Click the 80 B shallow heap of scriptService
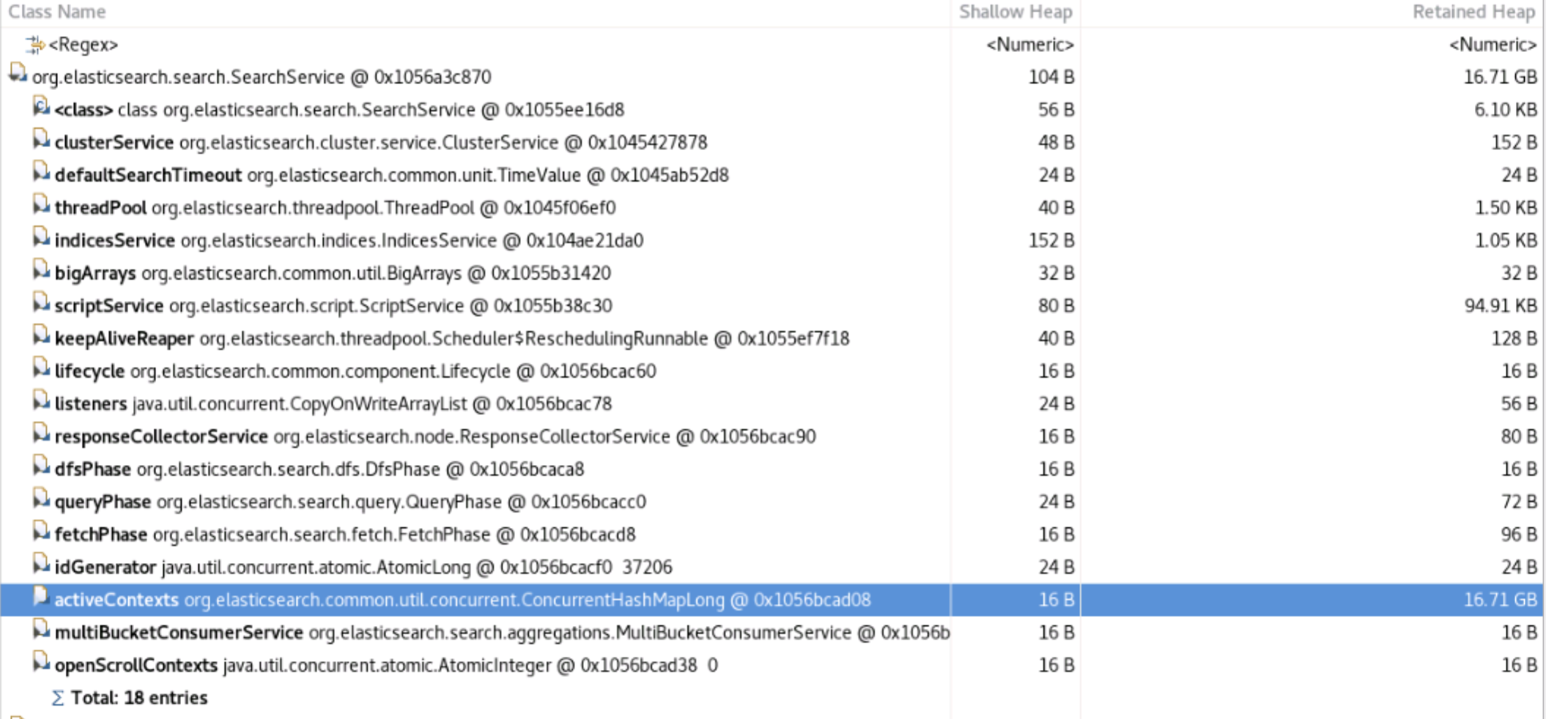The width and height of the screenshot is (1546, 719). coord(1056,305)
